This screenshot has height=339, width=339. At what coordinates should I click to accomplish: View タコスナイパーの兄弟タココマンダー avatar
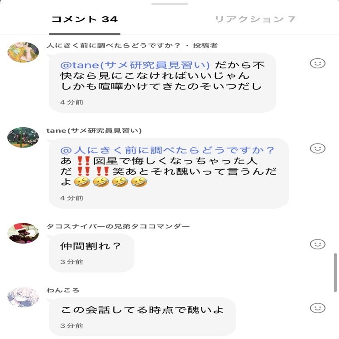click(23, 233)
